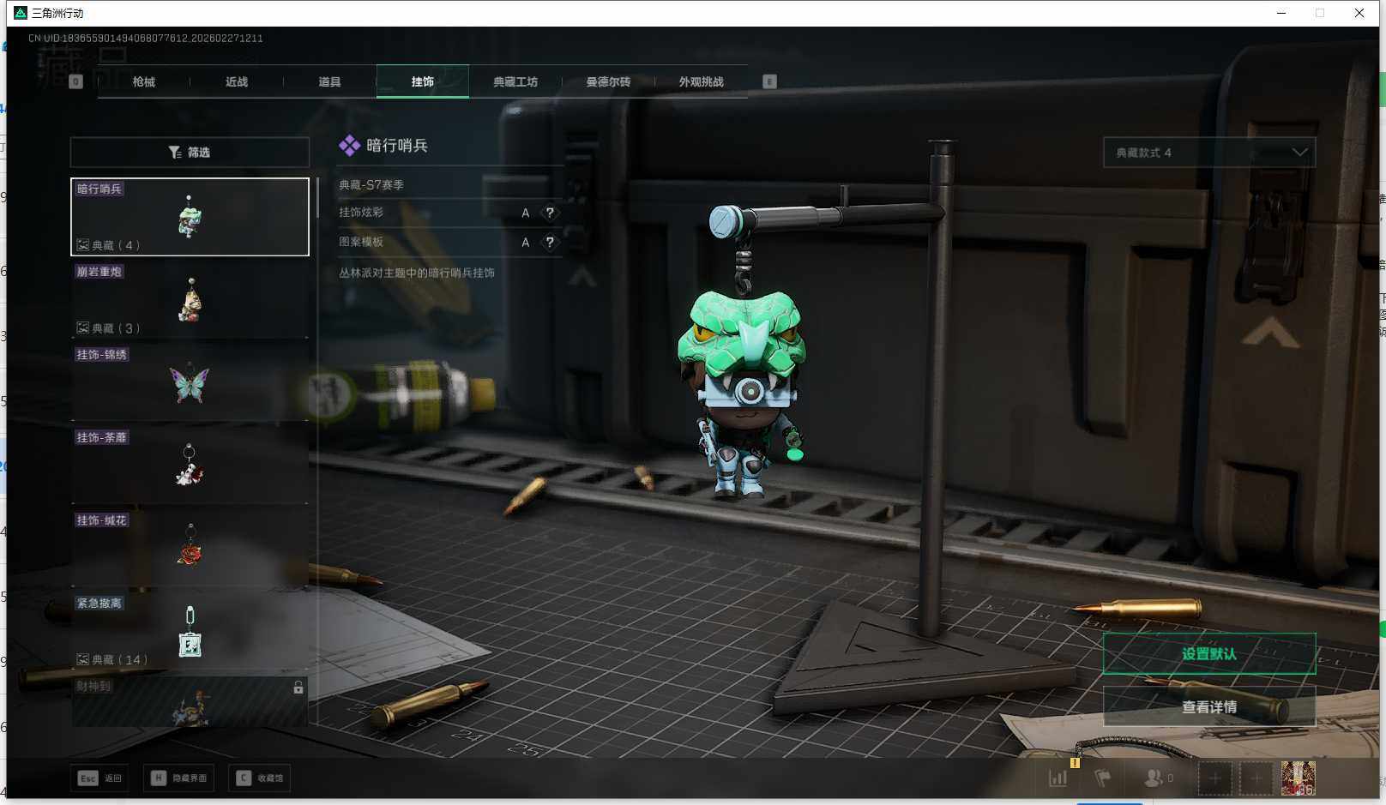Click the help icon beside 挂饰炫彩
Viewport: 1386px width, 805px height.
[x=550, y=213]
